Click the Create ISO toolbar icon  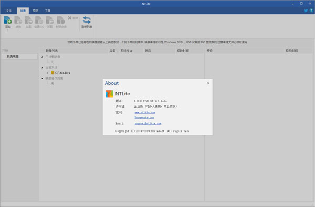(x=39, y=20)
